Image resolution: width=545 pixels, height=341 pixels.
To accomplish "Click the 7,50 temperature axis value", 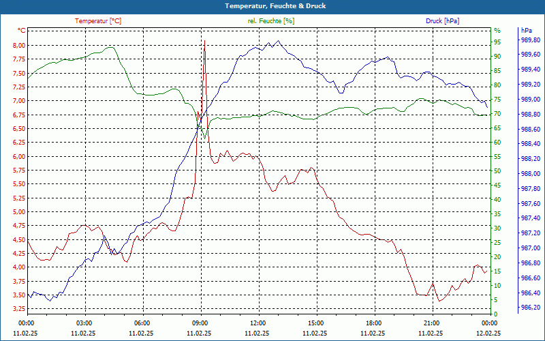I will (x=19, y=73).
